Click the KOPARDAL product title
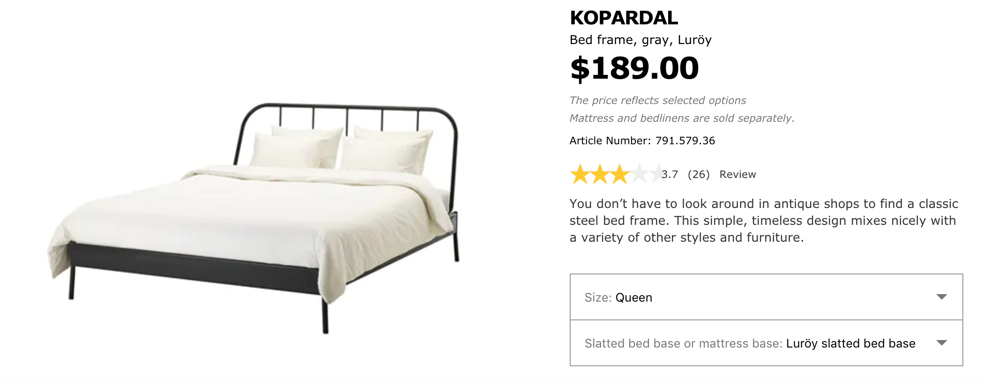This screenshot has height=385, width=983. 624,18
